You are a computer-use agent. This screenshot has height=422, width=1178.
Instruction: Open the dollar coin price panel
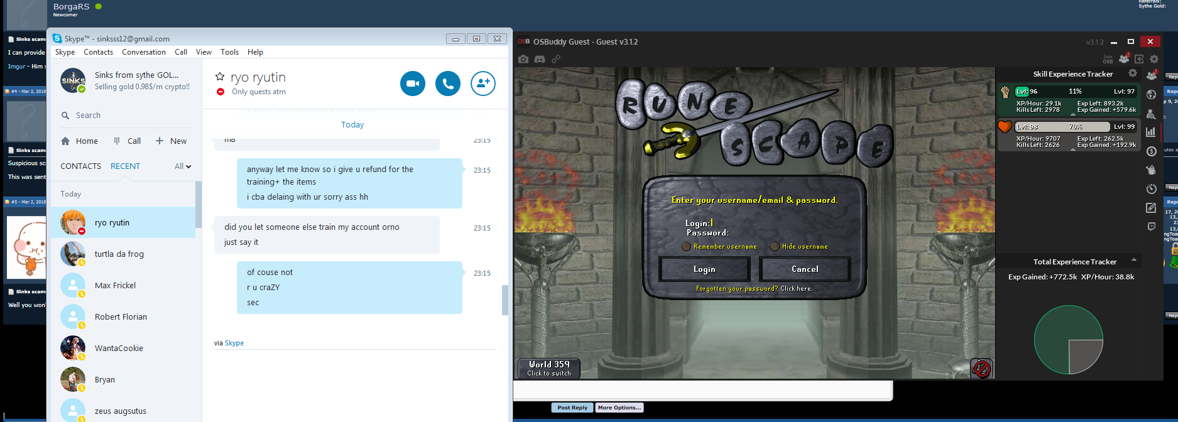click(x=1152, y=151)
